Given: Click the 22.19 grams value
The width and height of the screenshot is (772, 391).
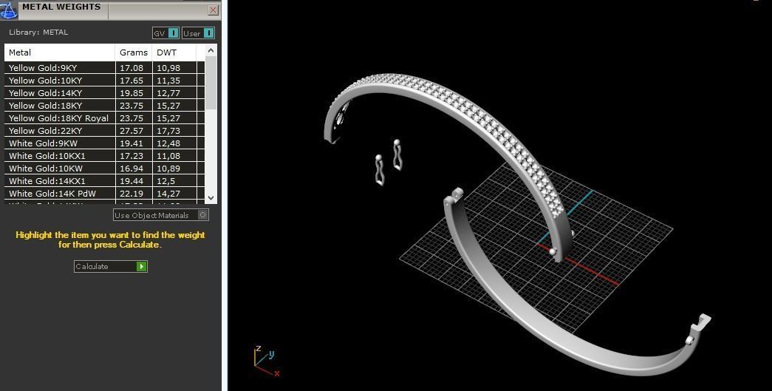Looking at the screenshot, I should click(131, 194).
